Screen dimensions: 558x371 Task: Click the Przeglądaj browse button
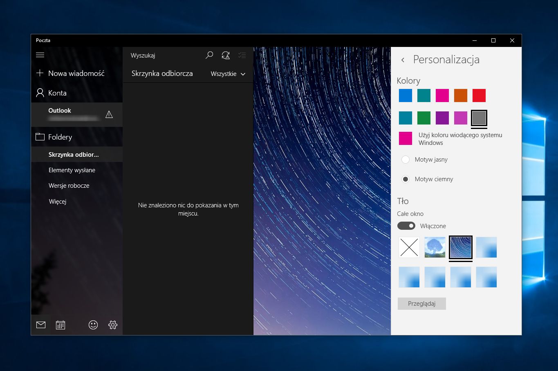[422, 304]
